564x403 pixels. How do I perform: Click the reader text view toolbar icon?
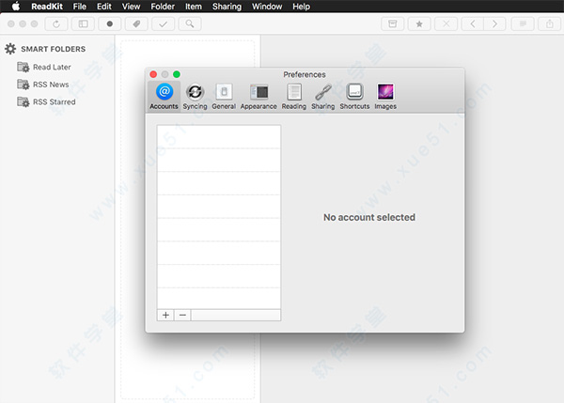click(523, 24)
